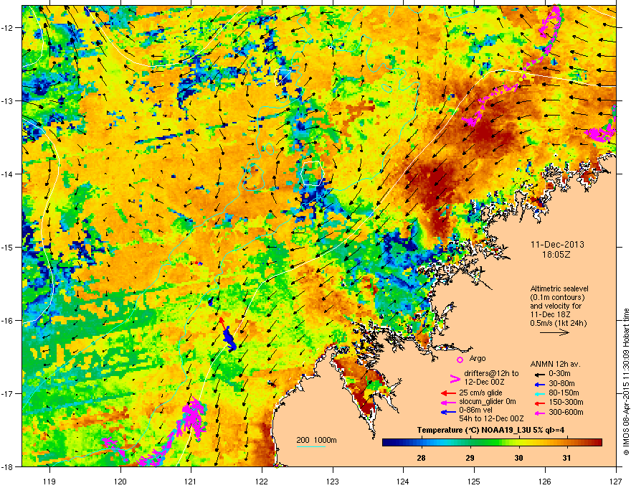Viewport: 631px width, 488px height.
Task: Click the 0.5m/s velocity scale arrow
Action: [554, 332]
